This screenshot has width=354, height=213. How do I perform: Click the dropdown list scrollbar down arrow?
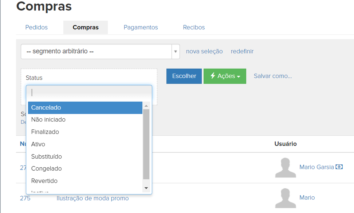click(x=146, y=188)
